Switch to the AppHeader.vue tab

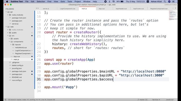(x=121, y=9)
